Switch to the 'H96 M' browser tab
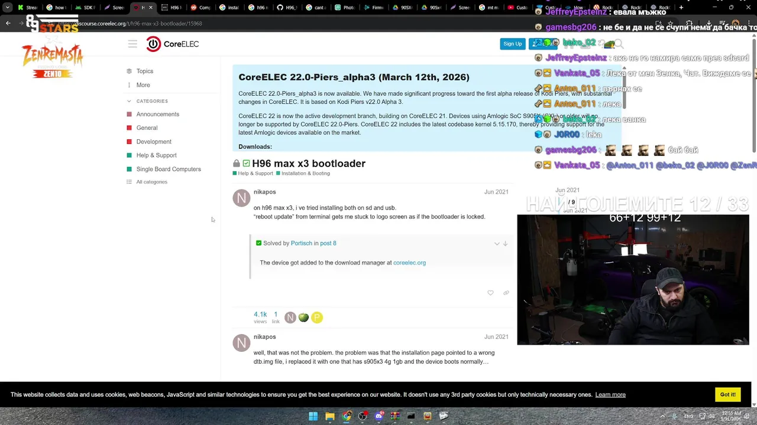757x425 pixels. (172, 8)
